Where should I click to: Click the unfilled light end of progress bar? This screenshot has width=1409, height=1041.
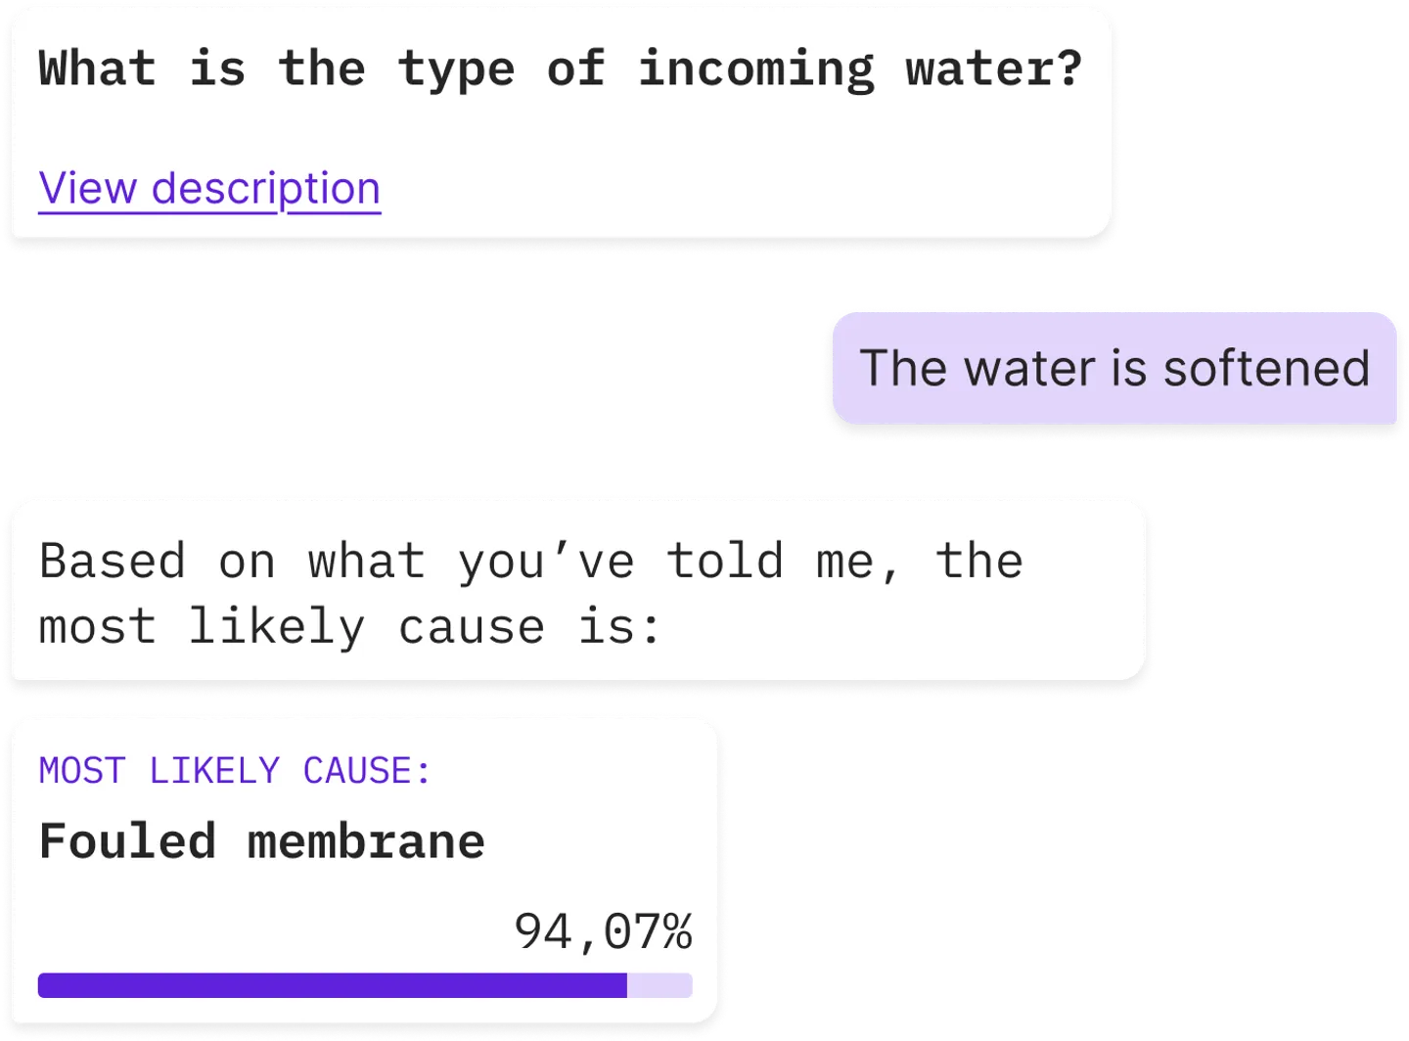(659, 985)
